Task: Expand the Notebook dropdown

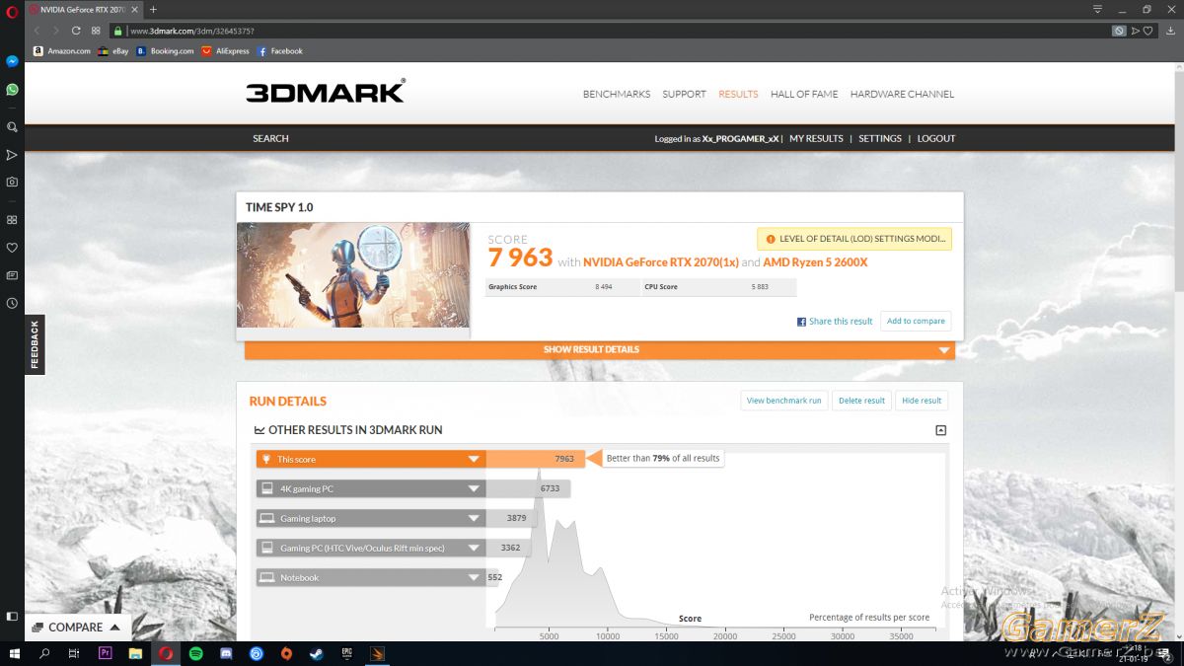Action: [x=475, y=577]
